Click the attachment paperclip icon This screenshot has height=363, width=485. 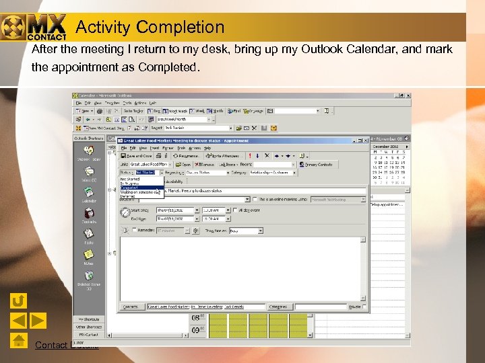coord(166,156)
